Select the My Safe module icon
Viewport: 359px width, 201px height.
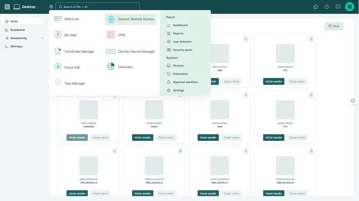click(x=58, y=35)
